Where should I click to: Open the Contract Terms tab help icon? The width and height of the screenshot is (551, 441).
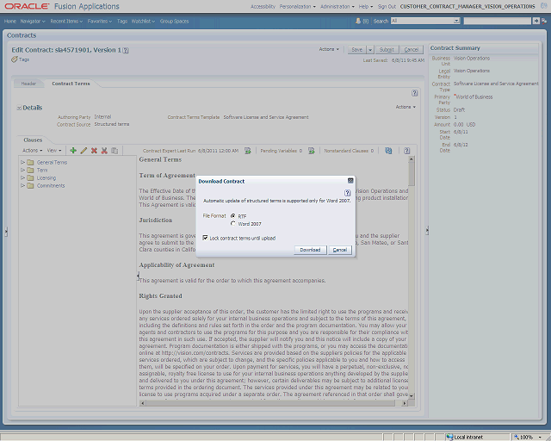pyautogui.click(x=415, y=93)
